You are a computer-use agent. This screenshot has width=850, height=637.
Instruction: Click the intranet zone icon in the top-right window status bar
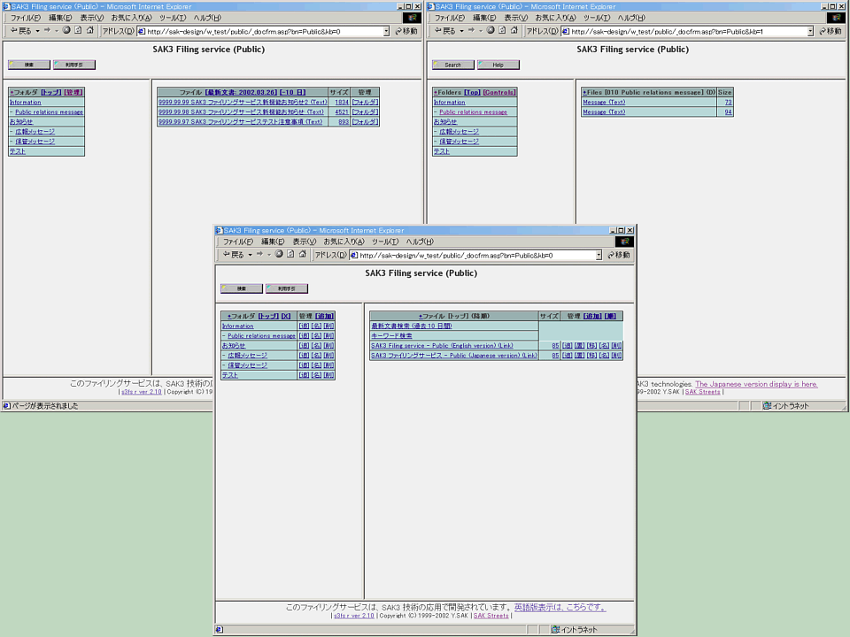767,406
